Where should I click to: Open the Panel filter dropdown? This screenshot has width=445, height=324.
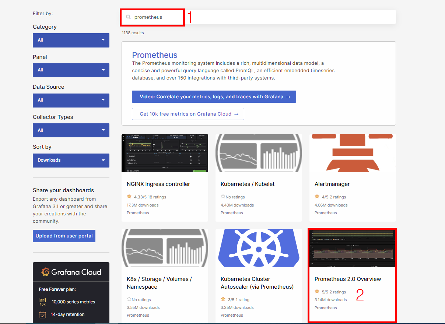tap(71, 70)
